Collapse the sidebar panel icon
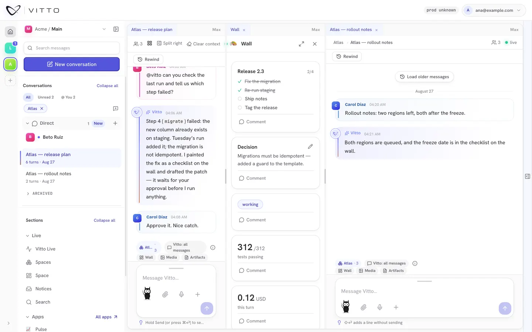Viewport: 532px width, 332px height. (x=116, y=29)
